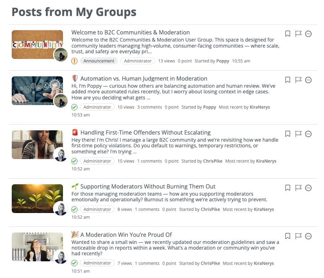Click the orange announcement alert icon

coord(74,61)
